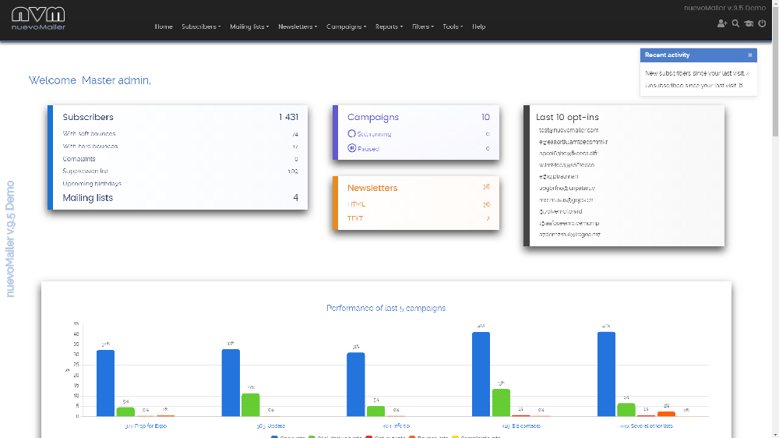
Task: Open the Campaigns menu
Action: click(x=347, y=26)
